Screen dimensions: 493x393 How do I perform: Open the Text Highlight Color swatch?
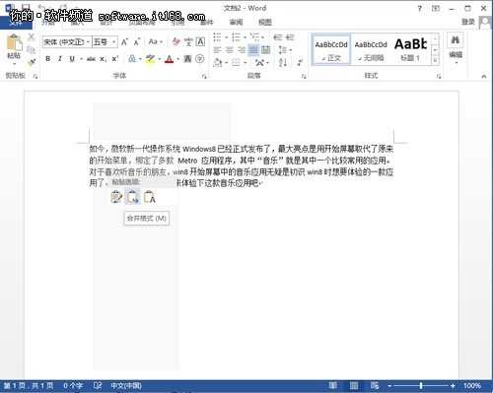pos(150,59)
